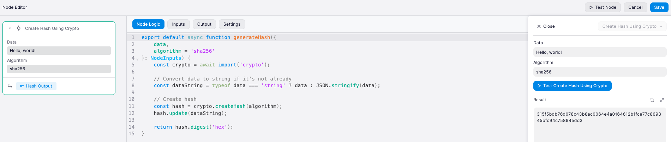Edit the Algorithm field in left node card
Image resolution: width=671 pixels, height=142 pixels.
pyautogui.click(x=59, y=69)
